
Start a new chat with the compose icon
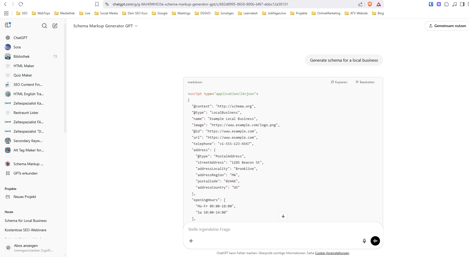tap(55, 26)
